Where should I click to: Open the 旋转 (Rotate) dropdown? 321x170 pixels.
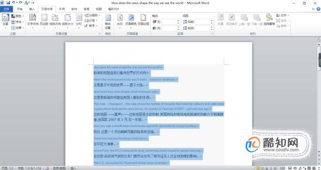click(282, 26)
